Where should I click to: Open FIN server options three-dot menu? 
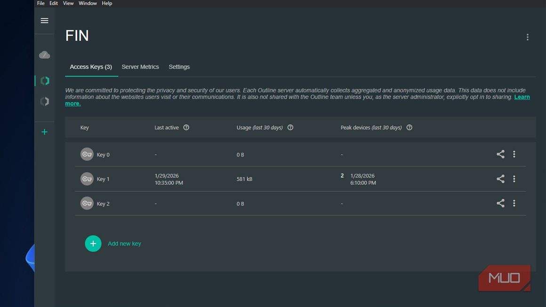coord(528,37)
